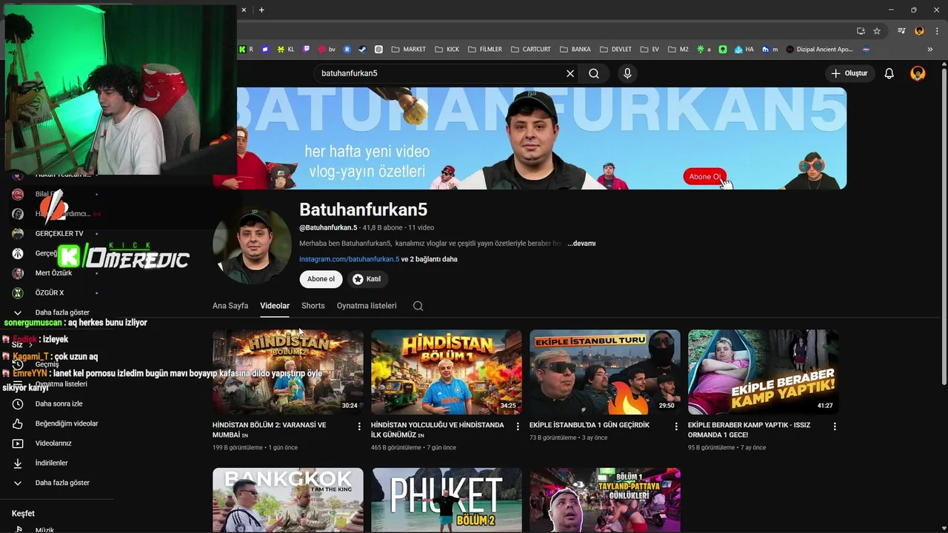Click the Oluştur create button
The width and height of the screenshot is (948, 533).
tap(849, 73)
